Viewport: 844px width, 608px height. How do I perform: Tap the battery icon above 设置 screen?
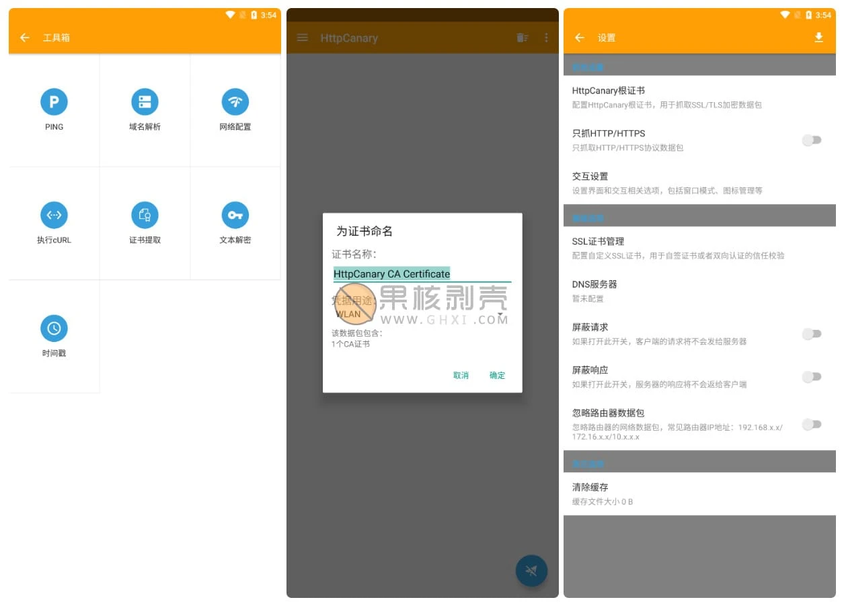point(809,15)
